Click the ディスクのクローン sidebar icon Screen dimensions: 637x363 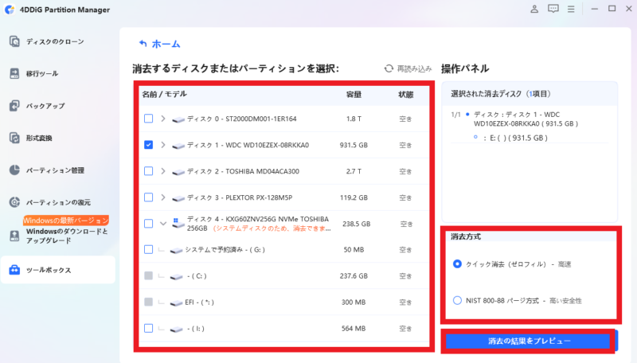point(14,41)
